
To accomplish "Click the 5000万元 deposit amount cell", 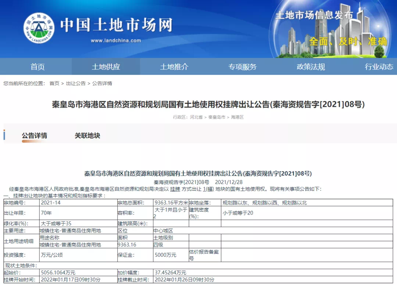I will [165, 255].
